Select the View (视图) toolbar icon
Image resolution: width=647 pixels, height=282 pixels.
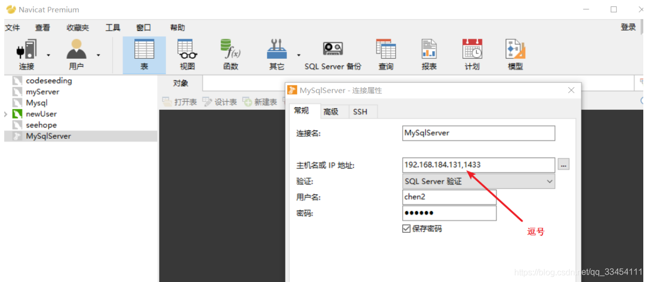(x=187, y=55)
